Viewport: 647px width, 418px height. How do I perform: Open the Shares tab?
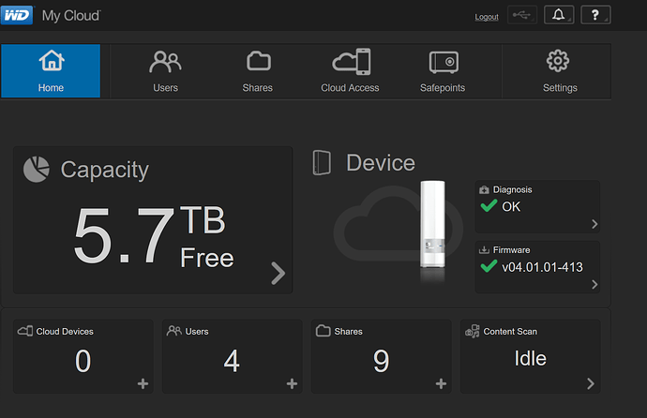tap(258, 71)
